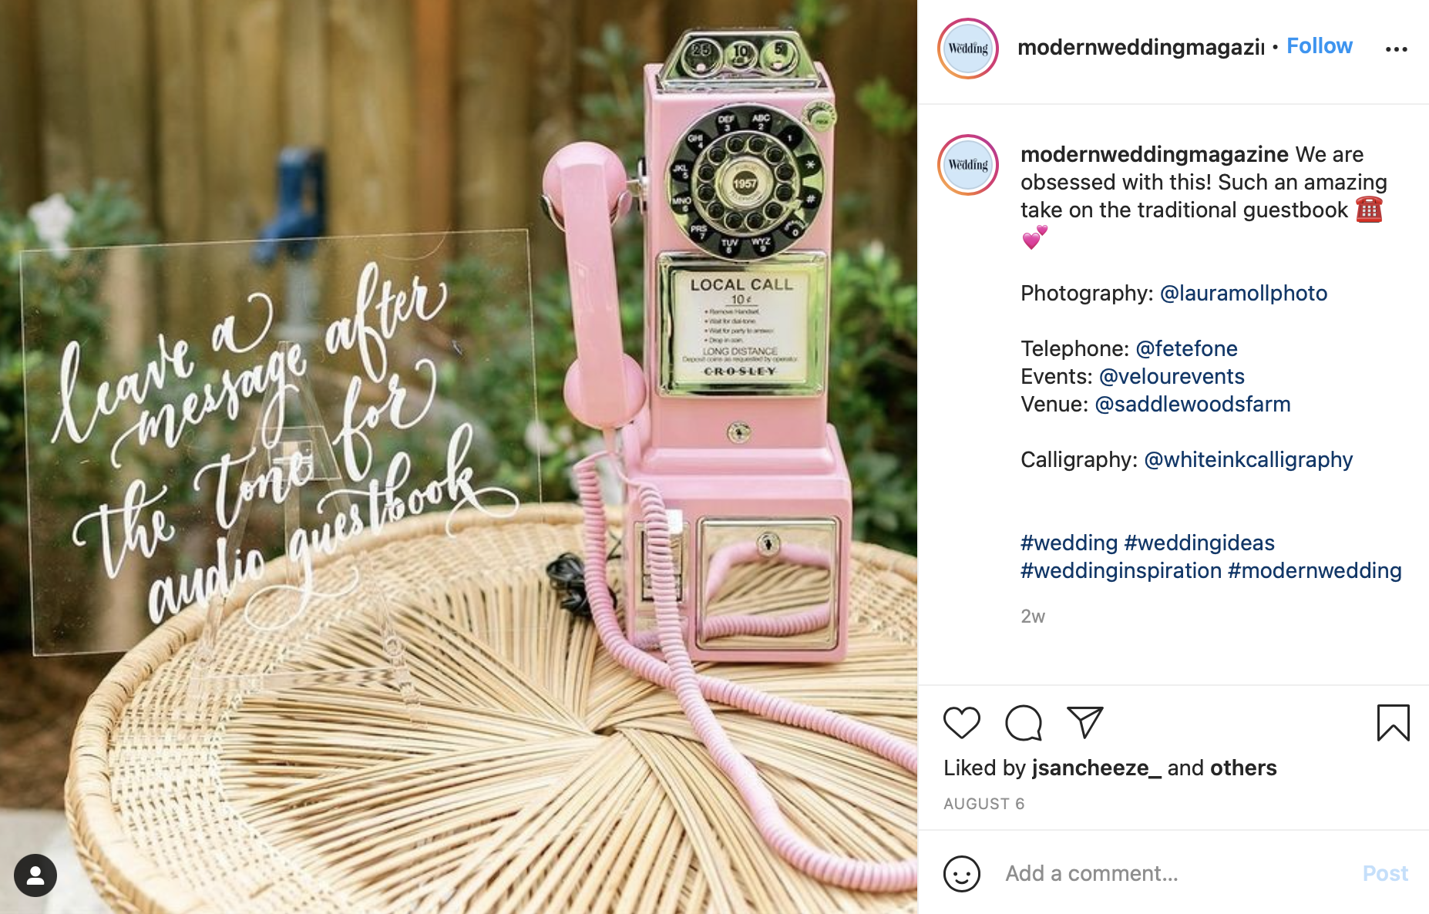This screenshot has height=914, width=1429.
Task: Open @fetefone telephone profile link
Action: (x=1186, y=348)
